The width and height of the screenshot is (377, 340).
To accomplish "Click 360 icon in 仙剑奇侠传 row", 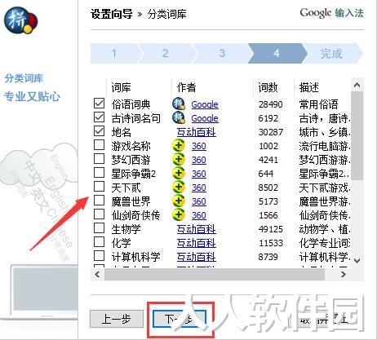I will pos(179,214).
